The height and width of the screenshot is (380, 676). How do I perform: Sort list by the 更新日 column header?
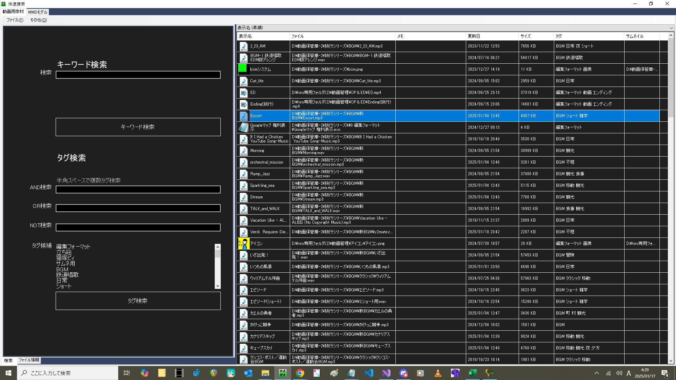(x=492, y=36)
